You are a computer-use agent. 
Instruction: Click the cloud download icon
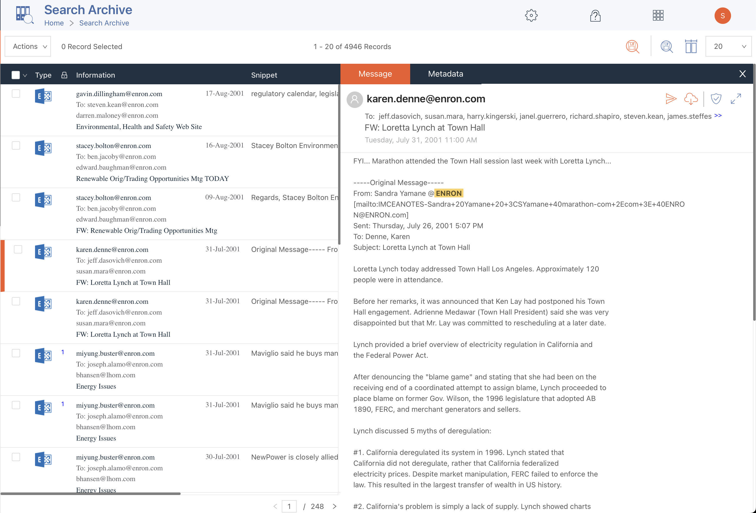691,99
